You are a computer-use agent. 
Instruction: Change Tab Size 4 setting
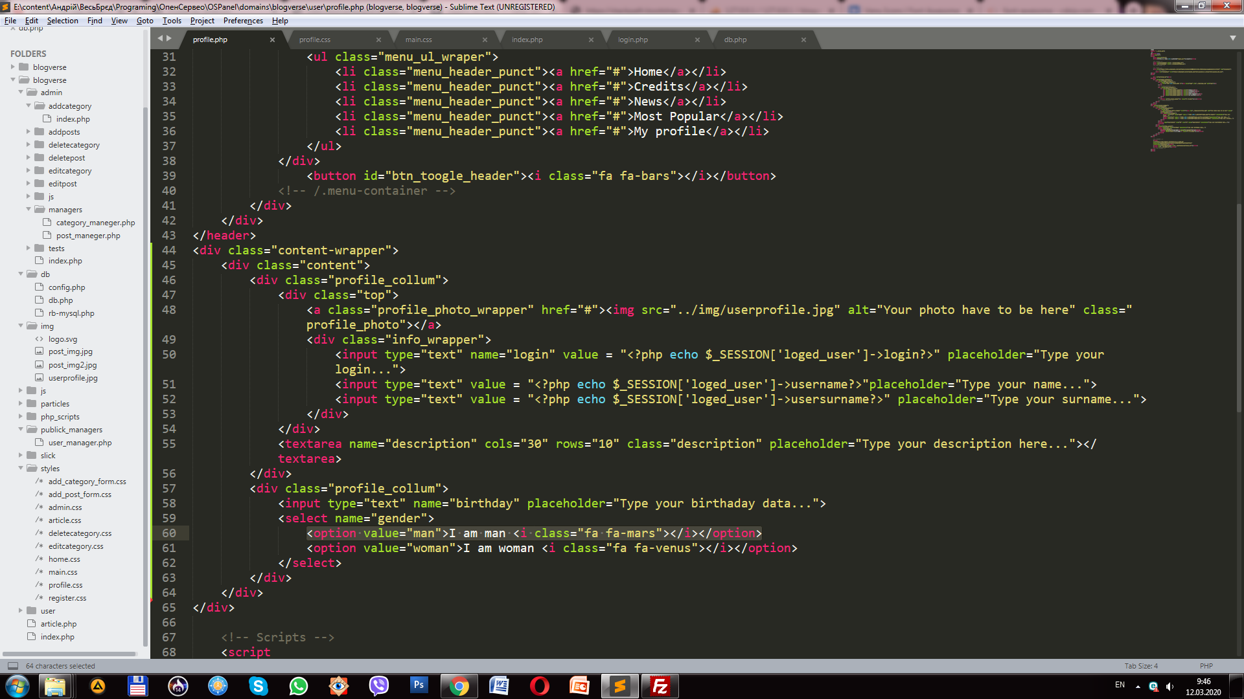[1141, 666]
